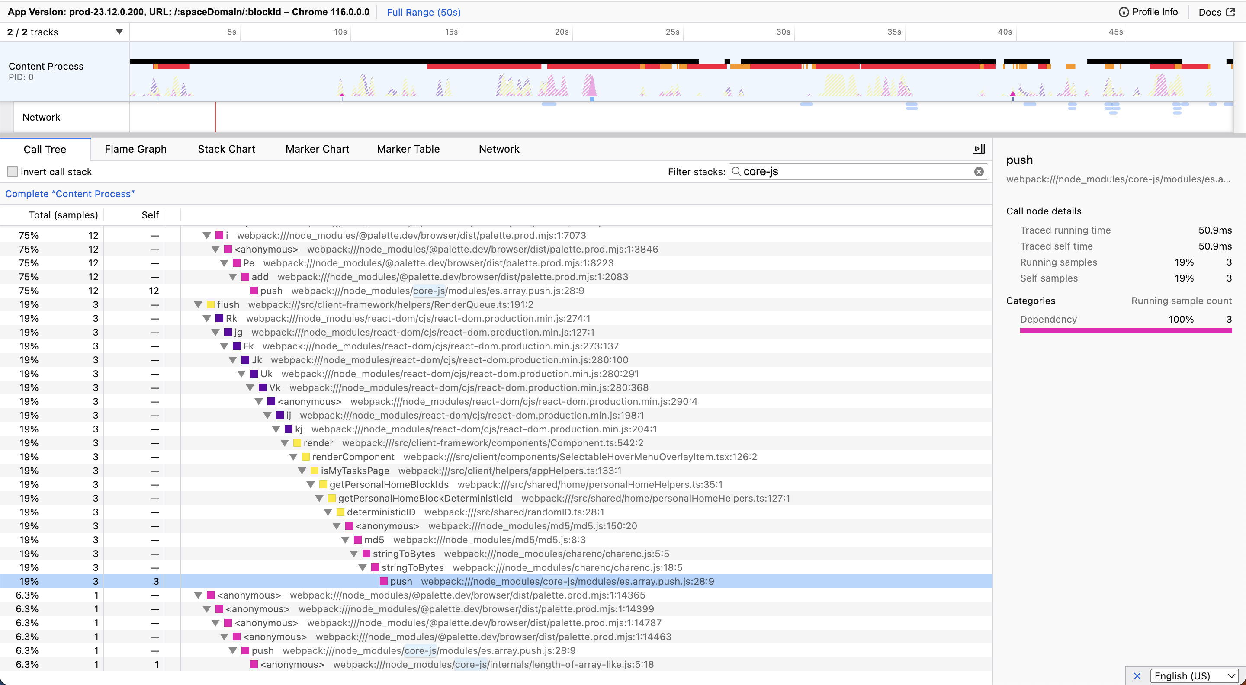Collapse the getPersonalHomeBlockIds node
1246x685 pixels.
pyautogui.click(x=311, y=485)
